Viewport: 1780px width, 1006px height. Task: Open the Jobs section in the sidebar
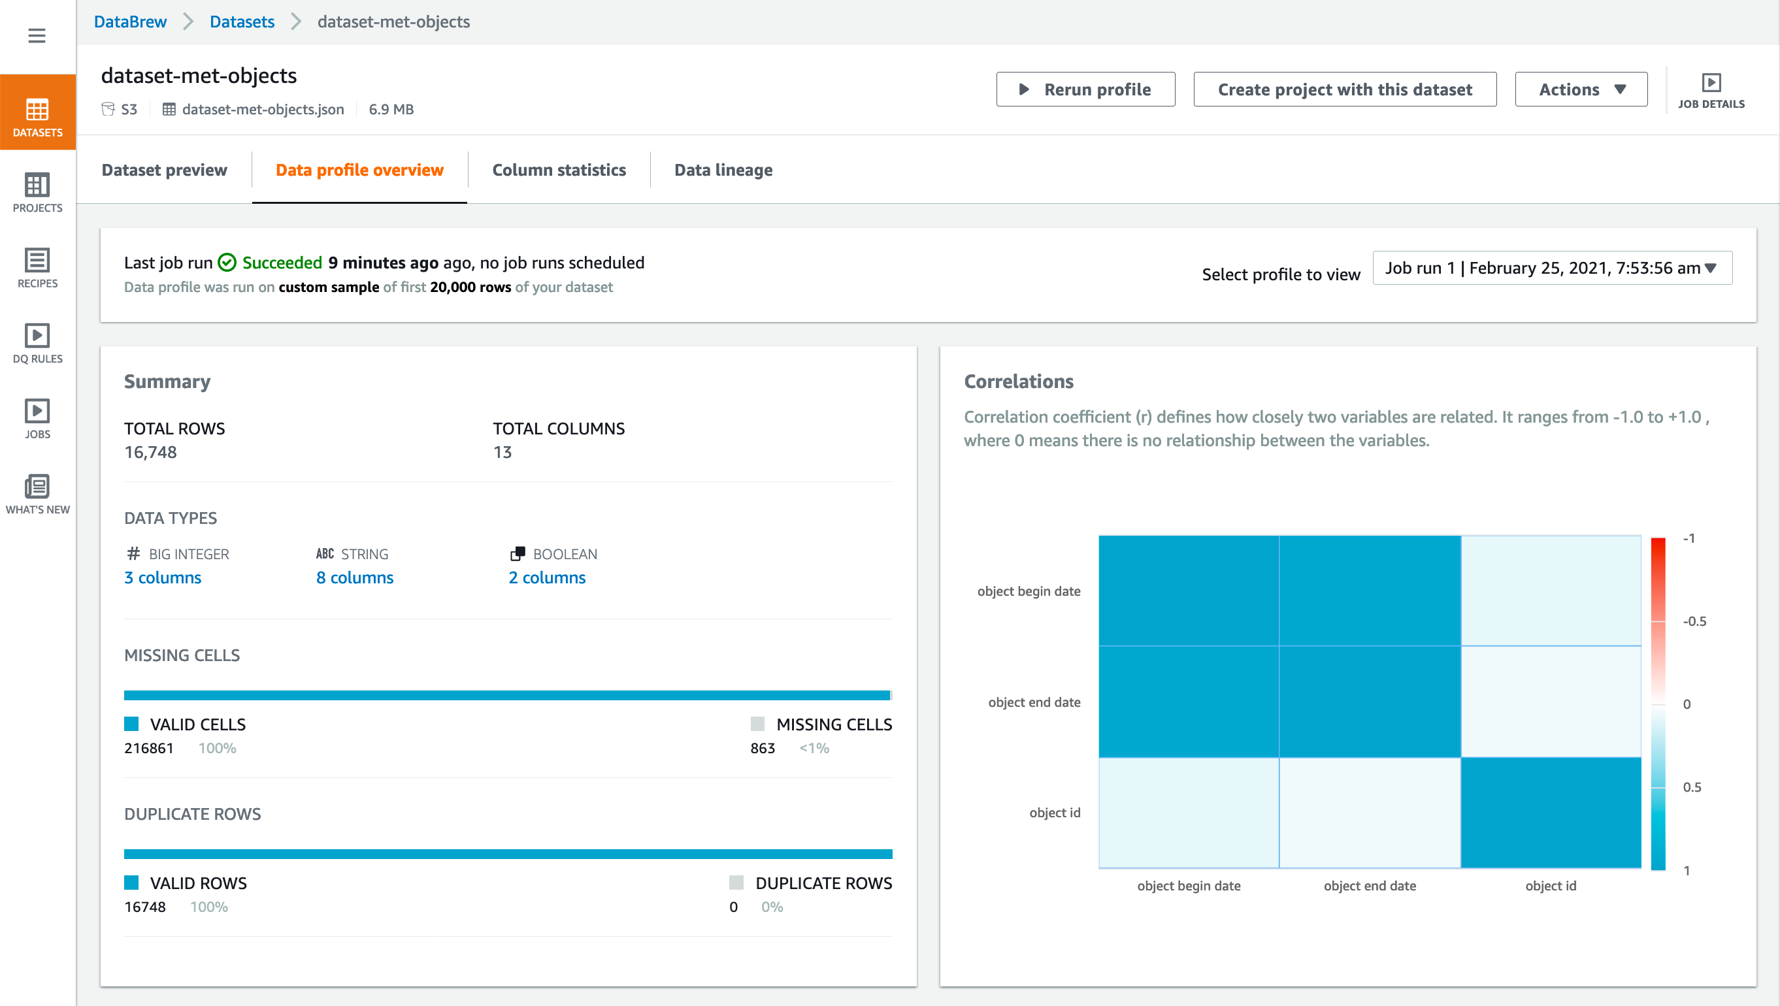37,418
